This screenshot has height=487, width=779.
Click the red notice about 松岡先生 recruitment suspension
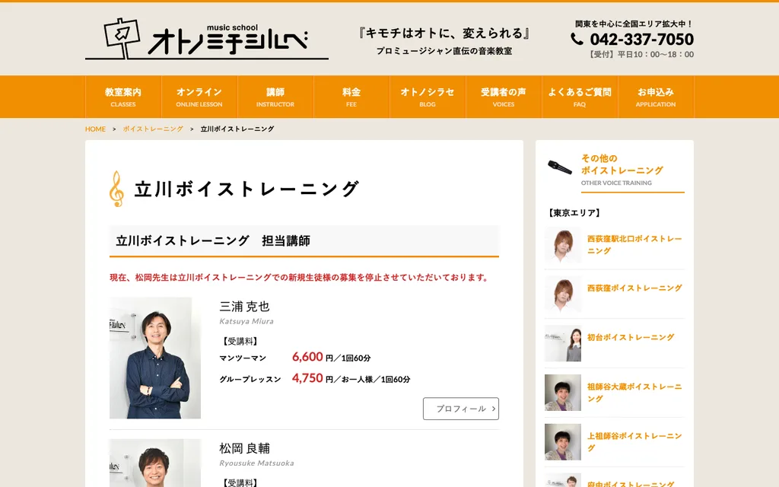300,277
